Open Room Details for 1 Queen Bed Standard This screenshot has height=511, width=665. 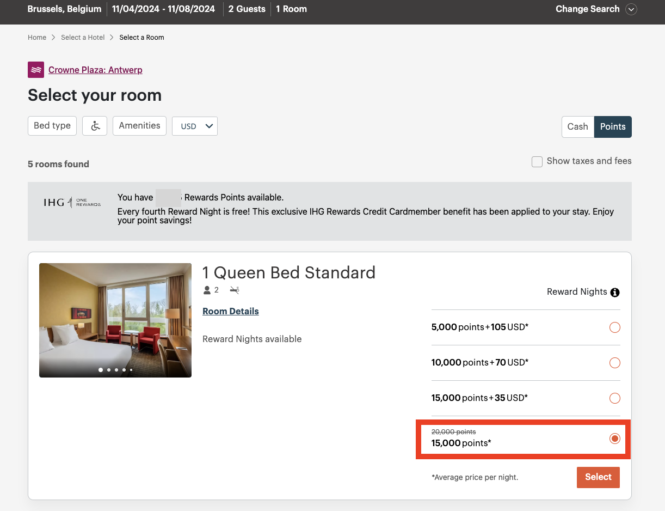point(230,311)
